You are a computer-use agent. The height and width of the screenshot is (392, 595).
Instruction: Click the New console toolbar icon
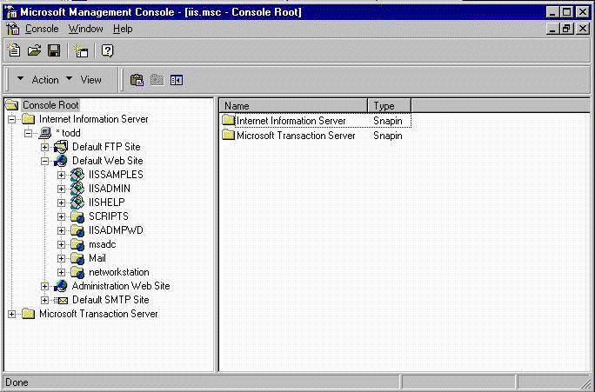click(13, 51)
